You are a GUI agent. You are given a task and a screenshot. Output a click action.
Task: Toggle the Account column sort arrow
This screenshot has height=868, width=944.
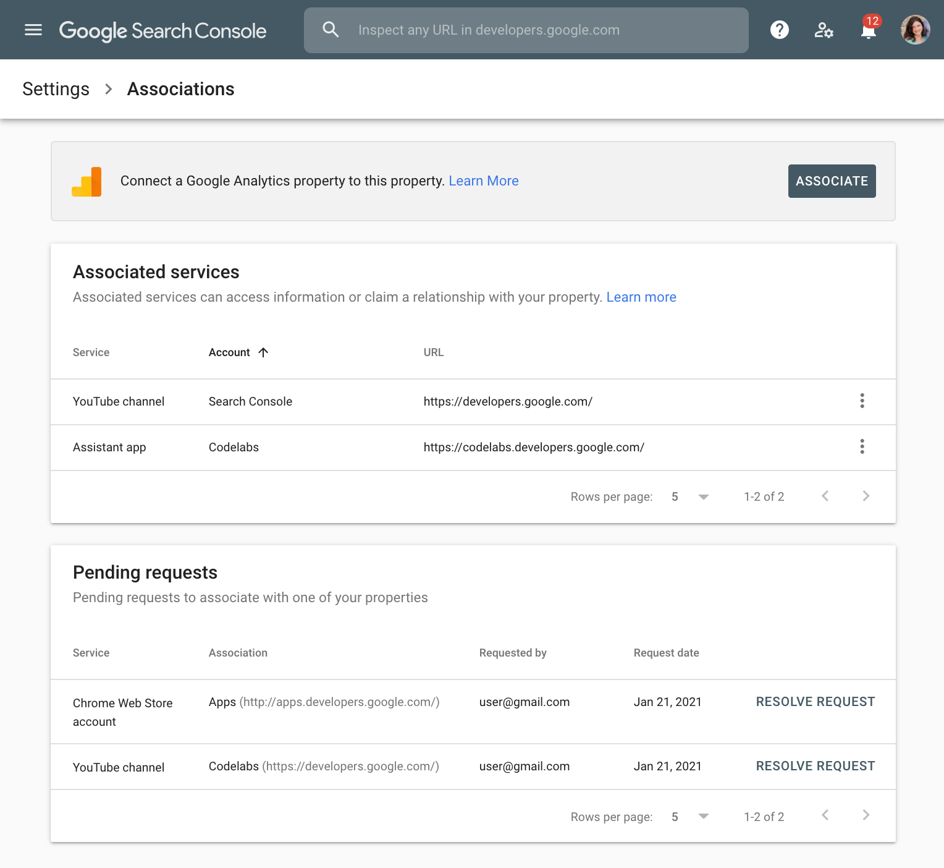[x=264, y=352]
